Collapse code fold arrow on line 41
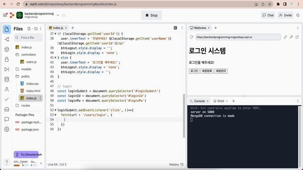The width and height of the screenshot is (303, 170). (x=55, y=58)
